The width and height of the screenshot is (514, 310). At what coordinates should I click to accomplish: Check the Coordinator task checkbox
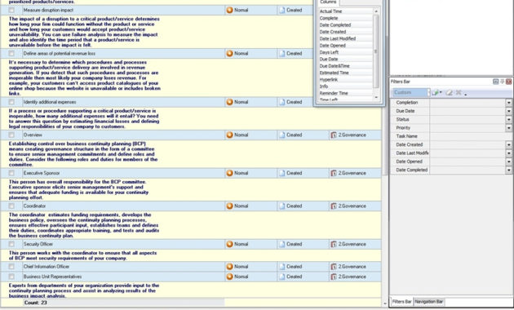[11, 206]
